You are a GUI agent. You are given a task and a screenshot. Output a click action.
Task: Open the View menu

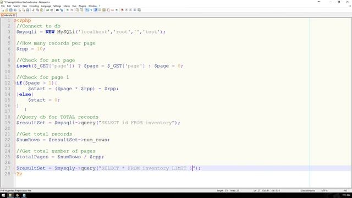25,6
